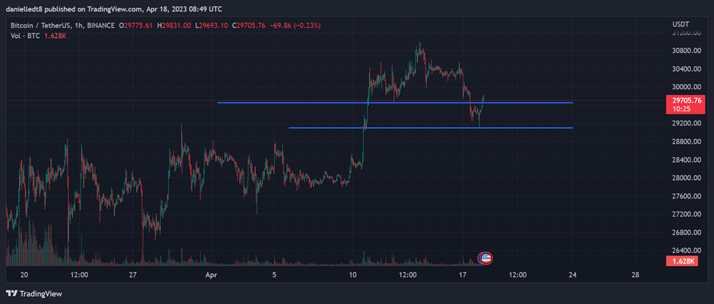Click the 27600.00 price axis label

tap(686, 196)
